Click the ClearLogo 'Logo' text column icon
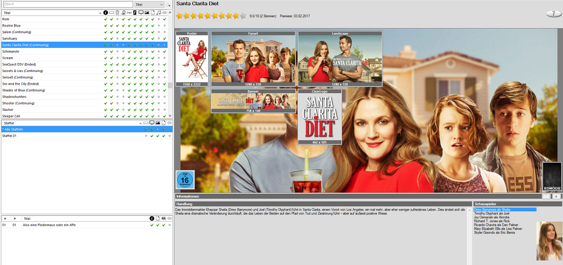Image resolution: width=563 pixels, height=265 pixels. coord(129,13)
